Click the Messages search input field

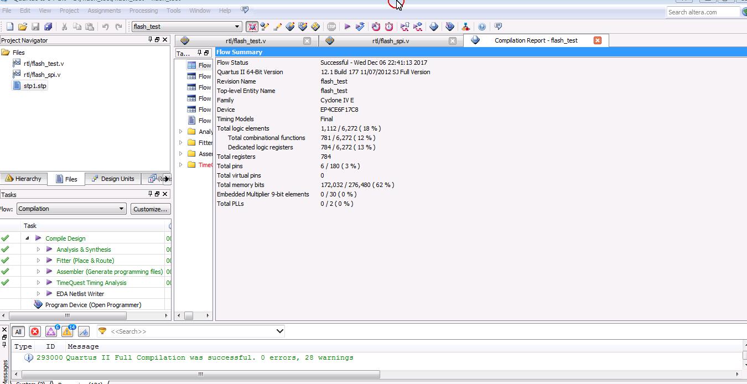[191, 331]
